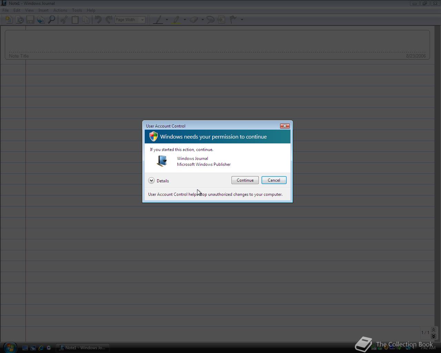
Task: Open the Insert menu in Windows Journal
Action: point(43,10)
